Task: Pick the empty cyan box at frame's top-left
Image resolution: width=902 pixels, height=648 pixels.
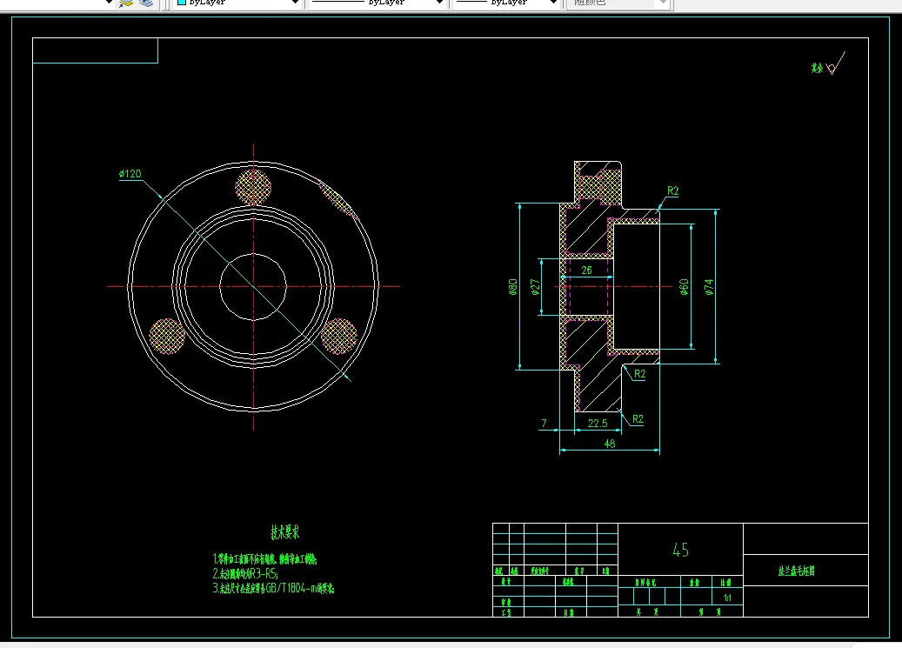Action: [96, 50]
